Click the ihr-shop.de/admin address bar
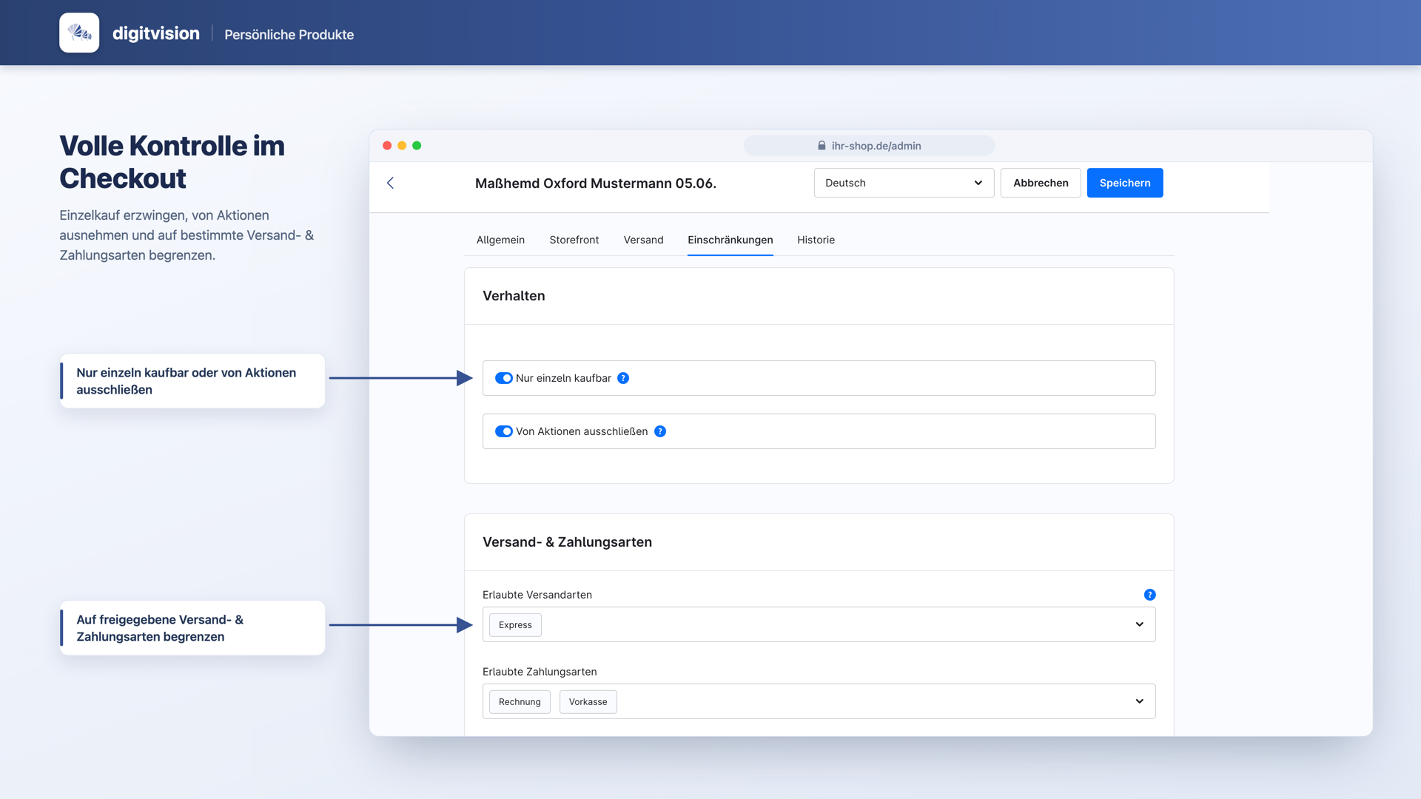Image resolution: width=1421 pixels, height=799 pixels. click(x=869, y=146)
